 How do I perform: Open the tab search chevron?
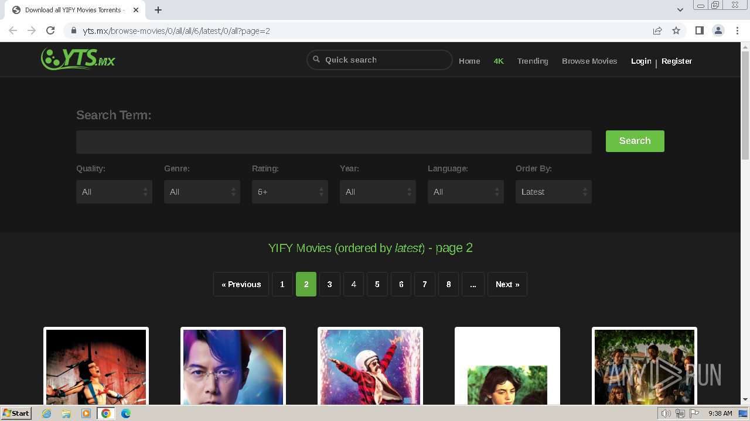click(x=680, y=10)
